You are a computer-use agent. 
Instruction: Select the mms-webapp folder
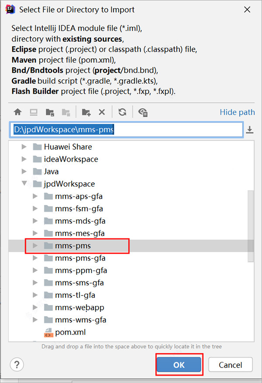[79, 307]
